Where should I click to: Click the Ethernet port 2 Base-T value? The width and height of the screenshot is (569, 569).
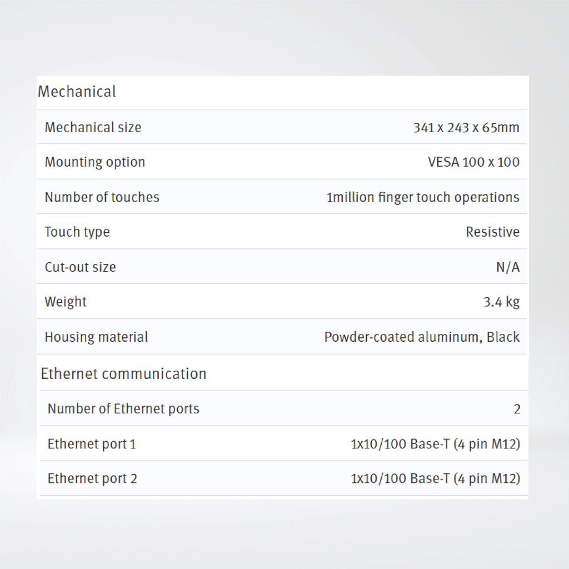(x=435, y=478)
